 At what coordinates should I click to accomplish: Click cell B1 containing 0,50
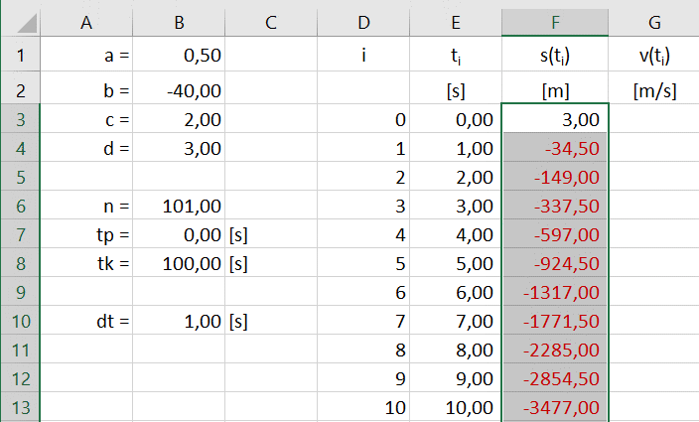point(179,57)
